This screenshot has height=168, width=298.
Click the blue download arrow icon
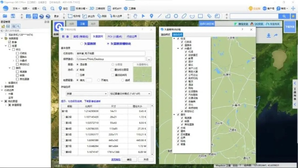[269, 35]
